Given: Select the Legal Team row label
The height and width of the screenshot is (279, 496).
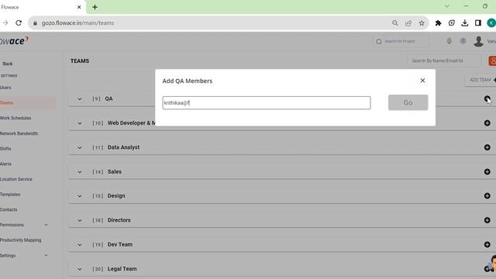Looking at the screenshot, I should (122, 269).
